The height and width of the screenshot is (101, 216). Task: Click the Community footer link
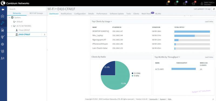pyautogui.click(x=153, y=99)
